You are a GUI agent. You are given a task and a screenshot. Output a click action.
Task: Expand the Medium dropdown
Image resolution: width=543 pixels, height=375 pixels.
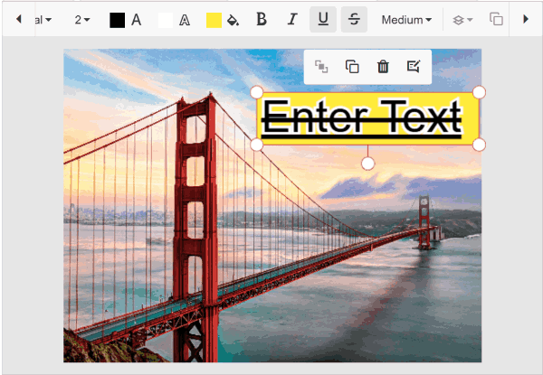tap(406, 19)
